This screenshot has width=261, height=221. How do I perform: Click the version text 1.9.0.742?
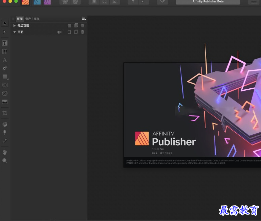pos(158,149)
